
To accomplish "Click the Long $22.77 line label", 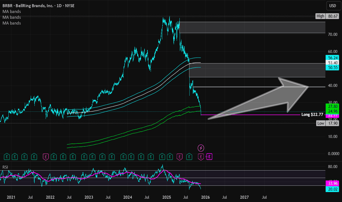I will pyautogui.click(x=312, y=115).
